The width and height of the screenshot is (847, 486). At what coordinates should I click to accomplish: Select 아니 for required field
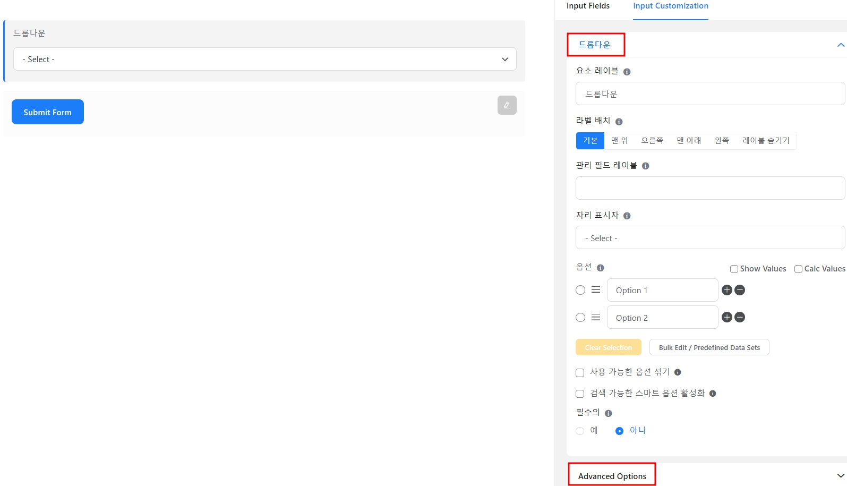pyautogui.click(x=619, y=431)
